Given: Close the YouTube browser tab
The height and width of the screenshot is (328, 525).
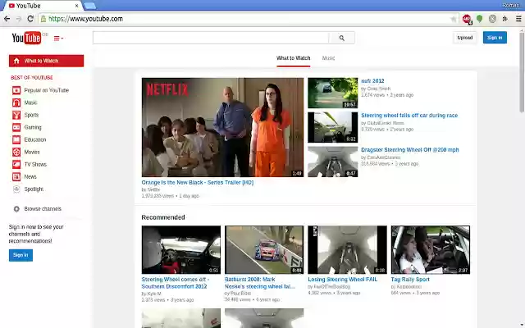Looking at the screenshot, I should click(x=76, y=6).
